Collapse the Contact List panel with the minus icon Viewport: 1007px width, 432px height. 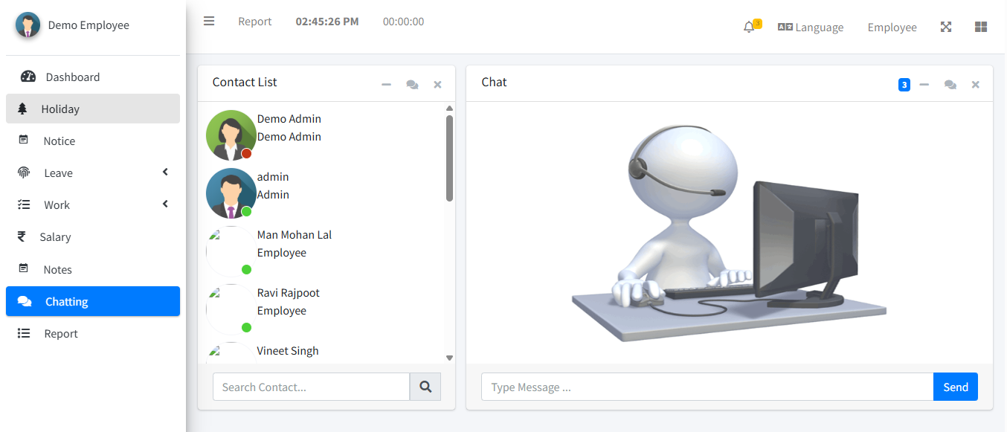pyautogui.click(x=386, y=85)
